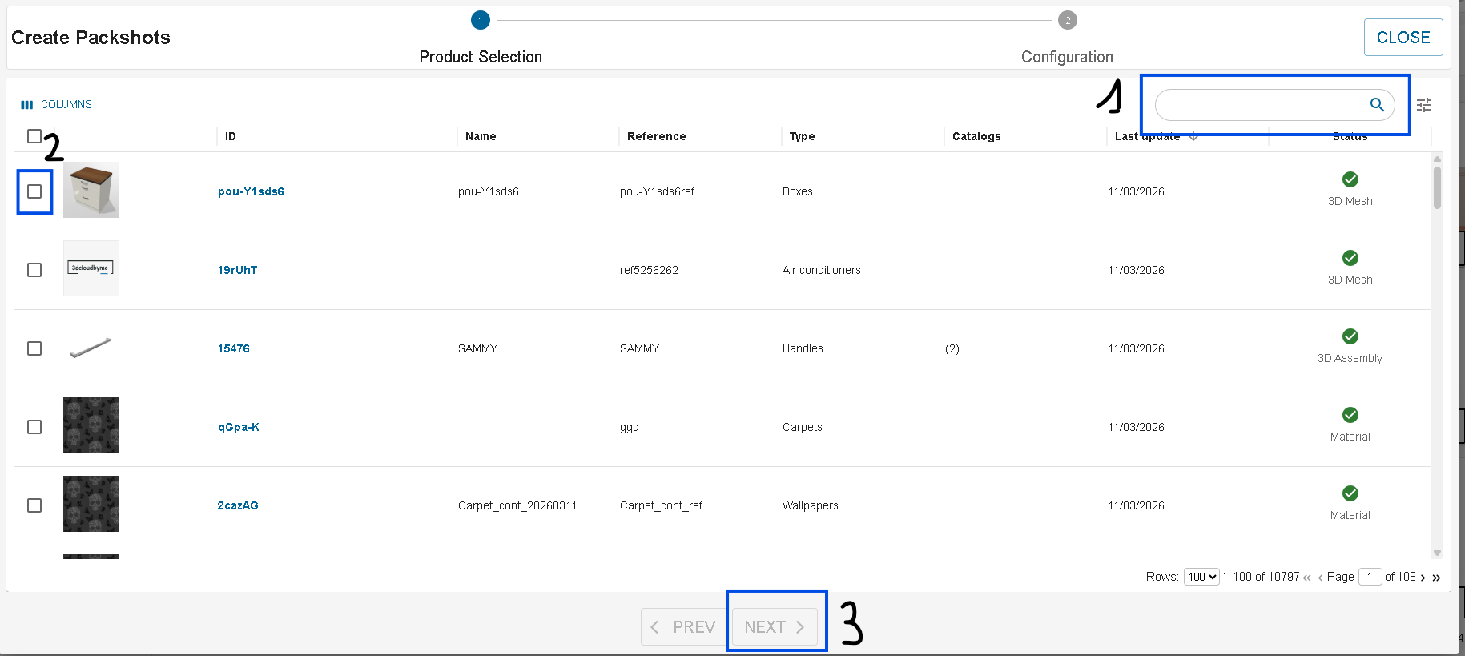Click the search magnifier icon

pyautogui.click(x=1377, y=104)
